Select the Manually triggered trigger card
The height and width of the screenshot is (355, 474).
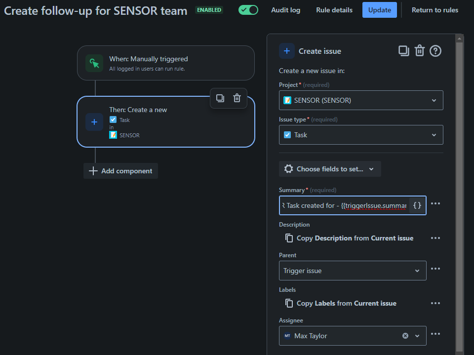coord(166,63)
